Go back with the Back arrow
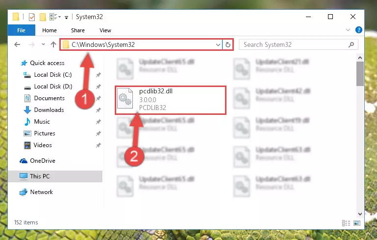The image size is (377, 240). tap(17, 44)
